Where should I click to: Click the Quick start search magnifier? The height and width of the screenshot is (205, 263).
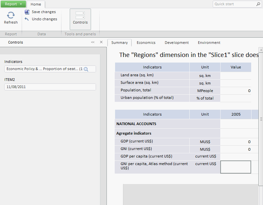pyautogui.click(x=258, y=4)
